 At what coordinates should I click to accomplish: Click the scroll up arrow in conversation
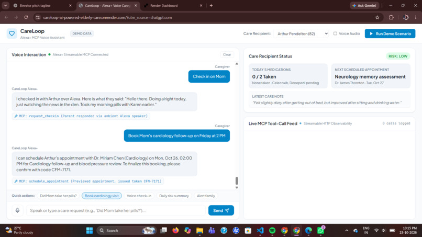[x=237, y=64]
